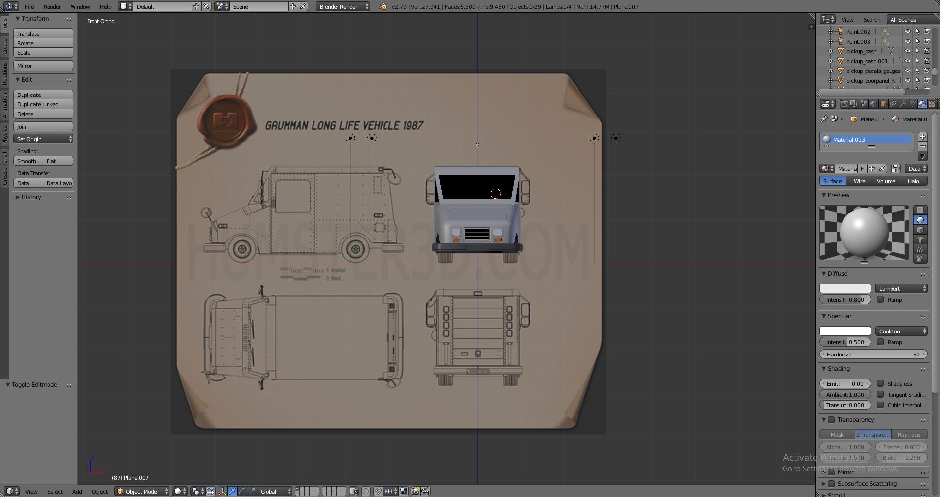Open the Render menu
Image resolution: width=940 pixels, height=497 pixels.
pos(52,7)
